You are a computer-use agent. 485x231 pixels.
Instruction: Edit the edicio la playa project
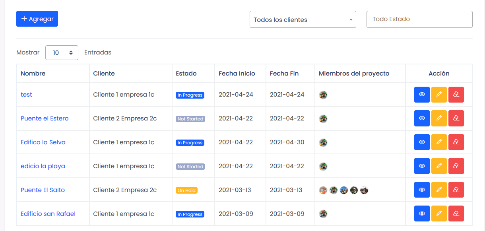pyautogui.click(x=439, y=166)
